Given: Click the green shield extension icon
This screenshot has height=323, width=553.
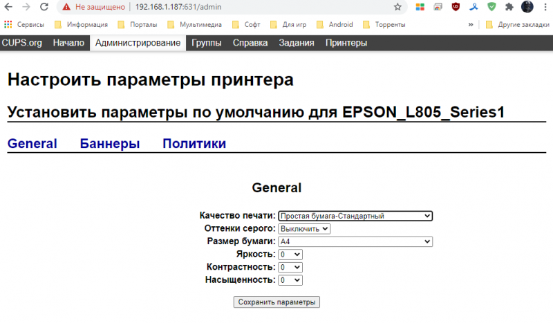Looking at the screenshot, I should pos(491,7).
